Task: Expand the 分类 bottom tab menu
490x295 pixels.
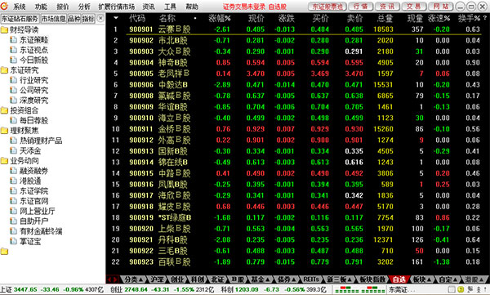Action: click(x=134, y=279)
